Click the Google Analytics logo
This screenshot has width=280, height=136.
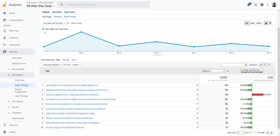click(x=4, y=5)
